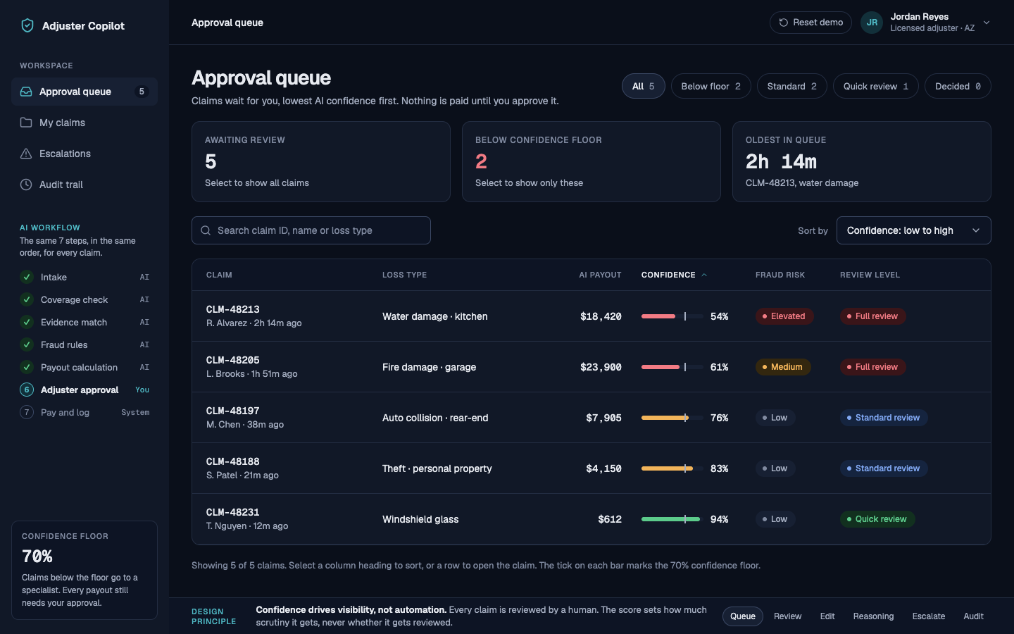Sort table by Claim column heading
The image size is (1014, 634).
pos(219,275)
